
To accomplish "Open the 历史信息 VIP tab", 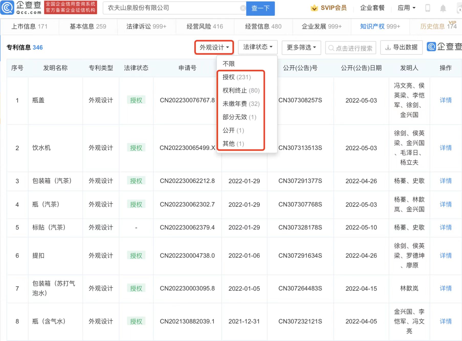I will point(438,26).
